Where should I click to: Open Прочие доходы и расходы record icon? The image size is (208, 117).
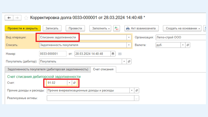point(137,91)
